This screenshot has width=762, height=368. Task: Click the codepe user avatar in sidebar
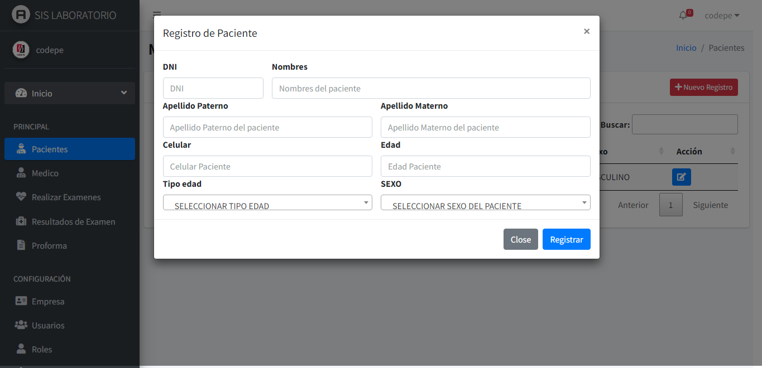click(21, 50)
